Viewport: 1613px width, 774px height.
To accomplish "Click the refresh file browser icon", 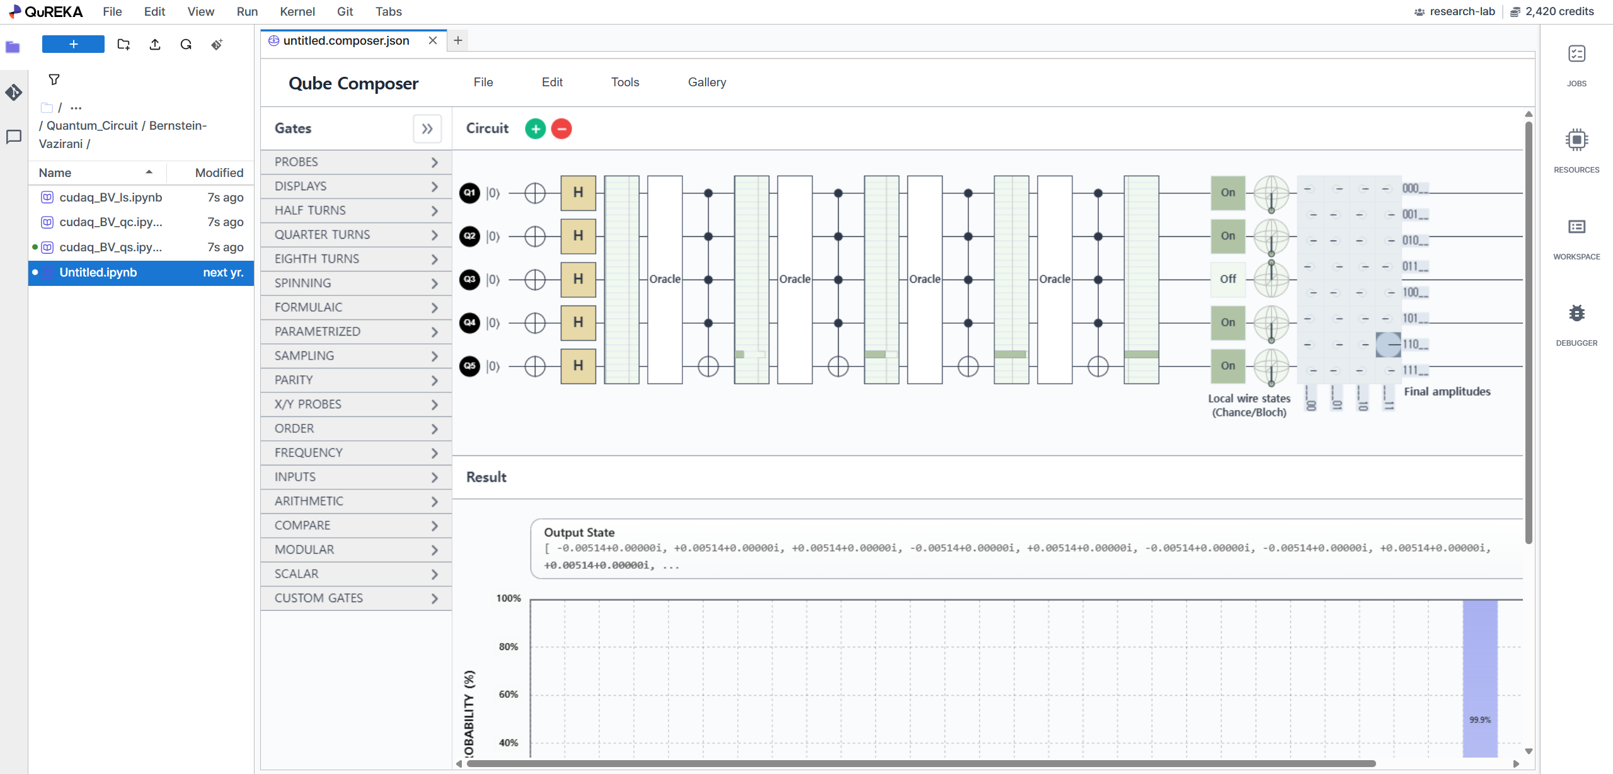I will tap(186, 44).
